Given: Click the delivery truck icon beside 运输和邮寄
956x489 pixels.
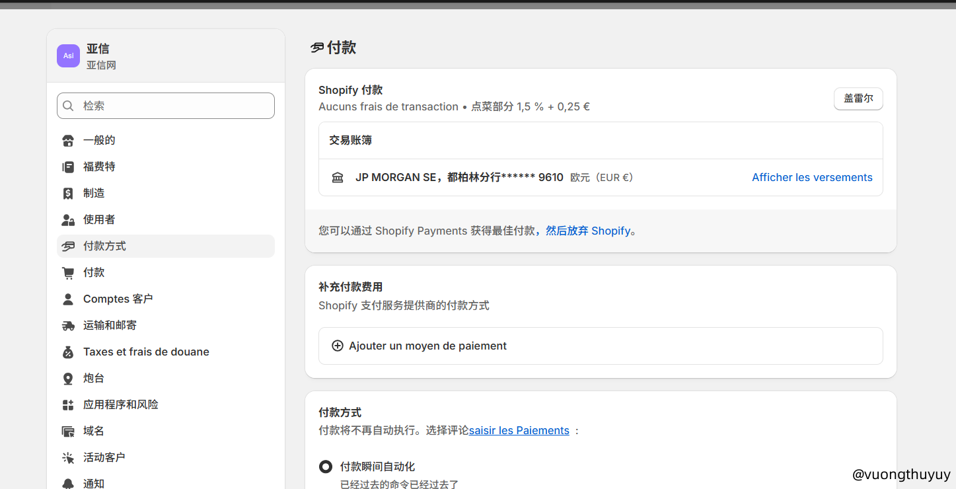Looking at the screenshot, I should click(68, 326).
